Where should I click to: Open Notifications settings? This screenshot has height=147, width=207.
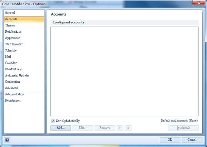tap(24, 32)
